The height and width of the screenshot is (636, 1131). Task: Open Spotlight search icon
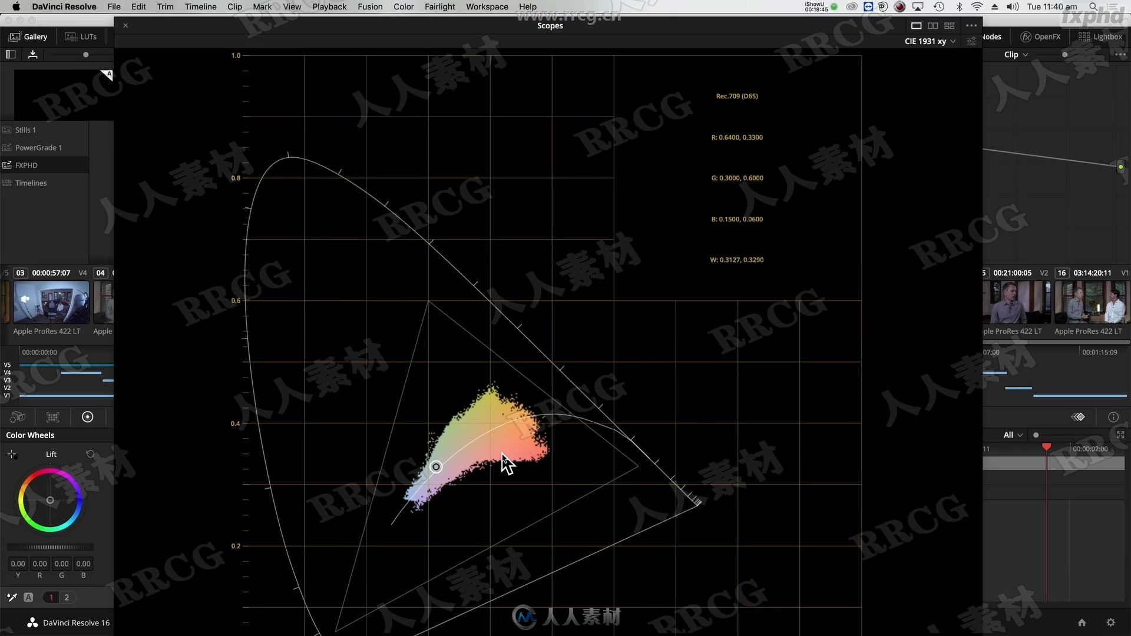click(1093, 6)
